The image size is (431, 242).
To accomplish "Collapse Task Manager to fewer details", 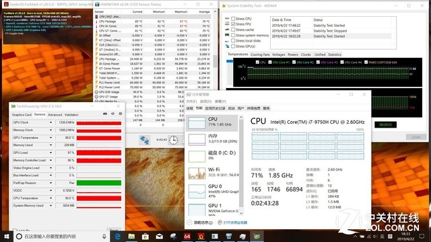I will [200, 223].
